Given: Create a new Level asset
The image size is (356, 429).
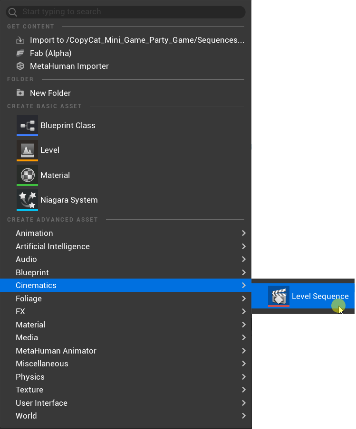Looking at the screenshot, I should coord(50,150).
